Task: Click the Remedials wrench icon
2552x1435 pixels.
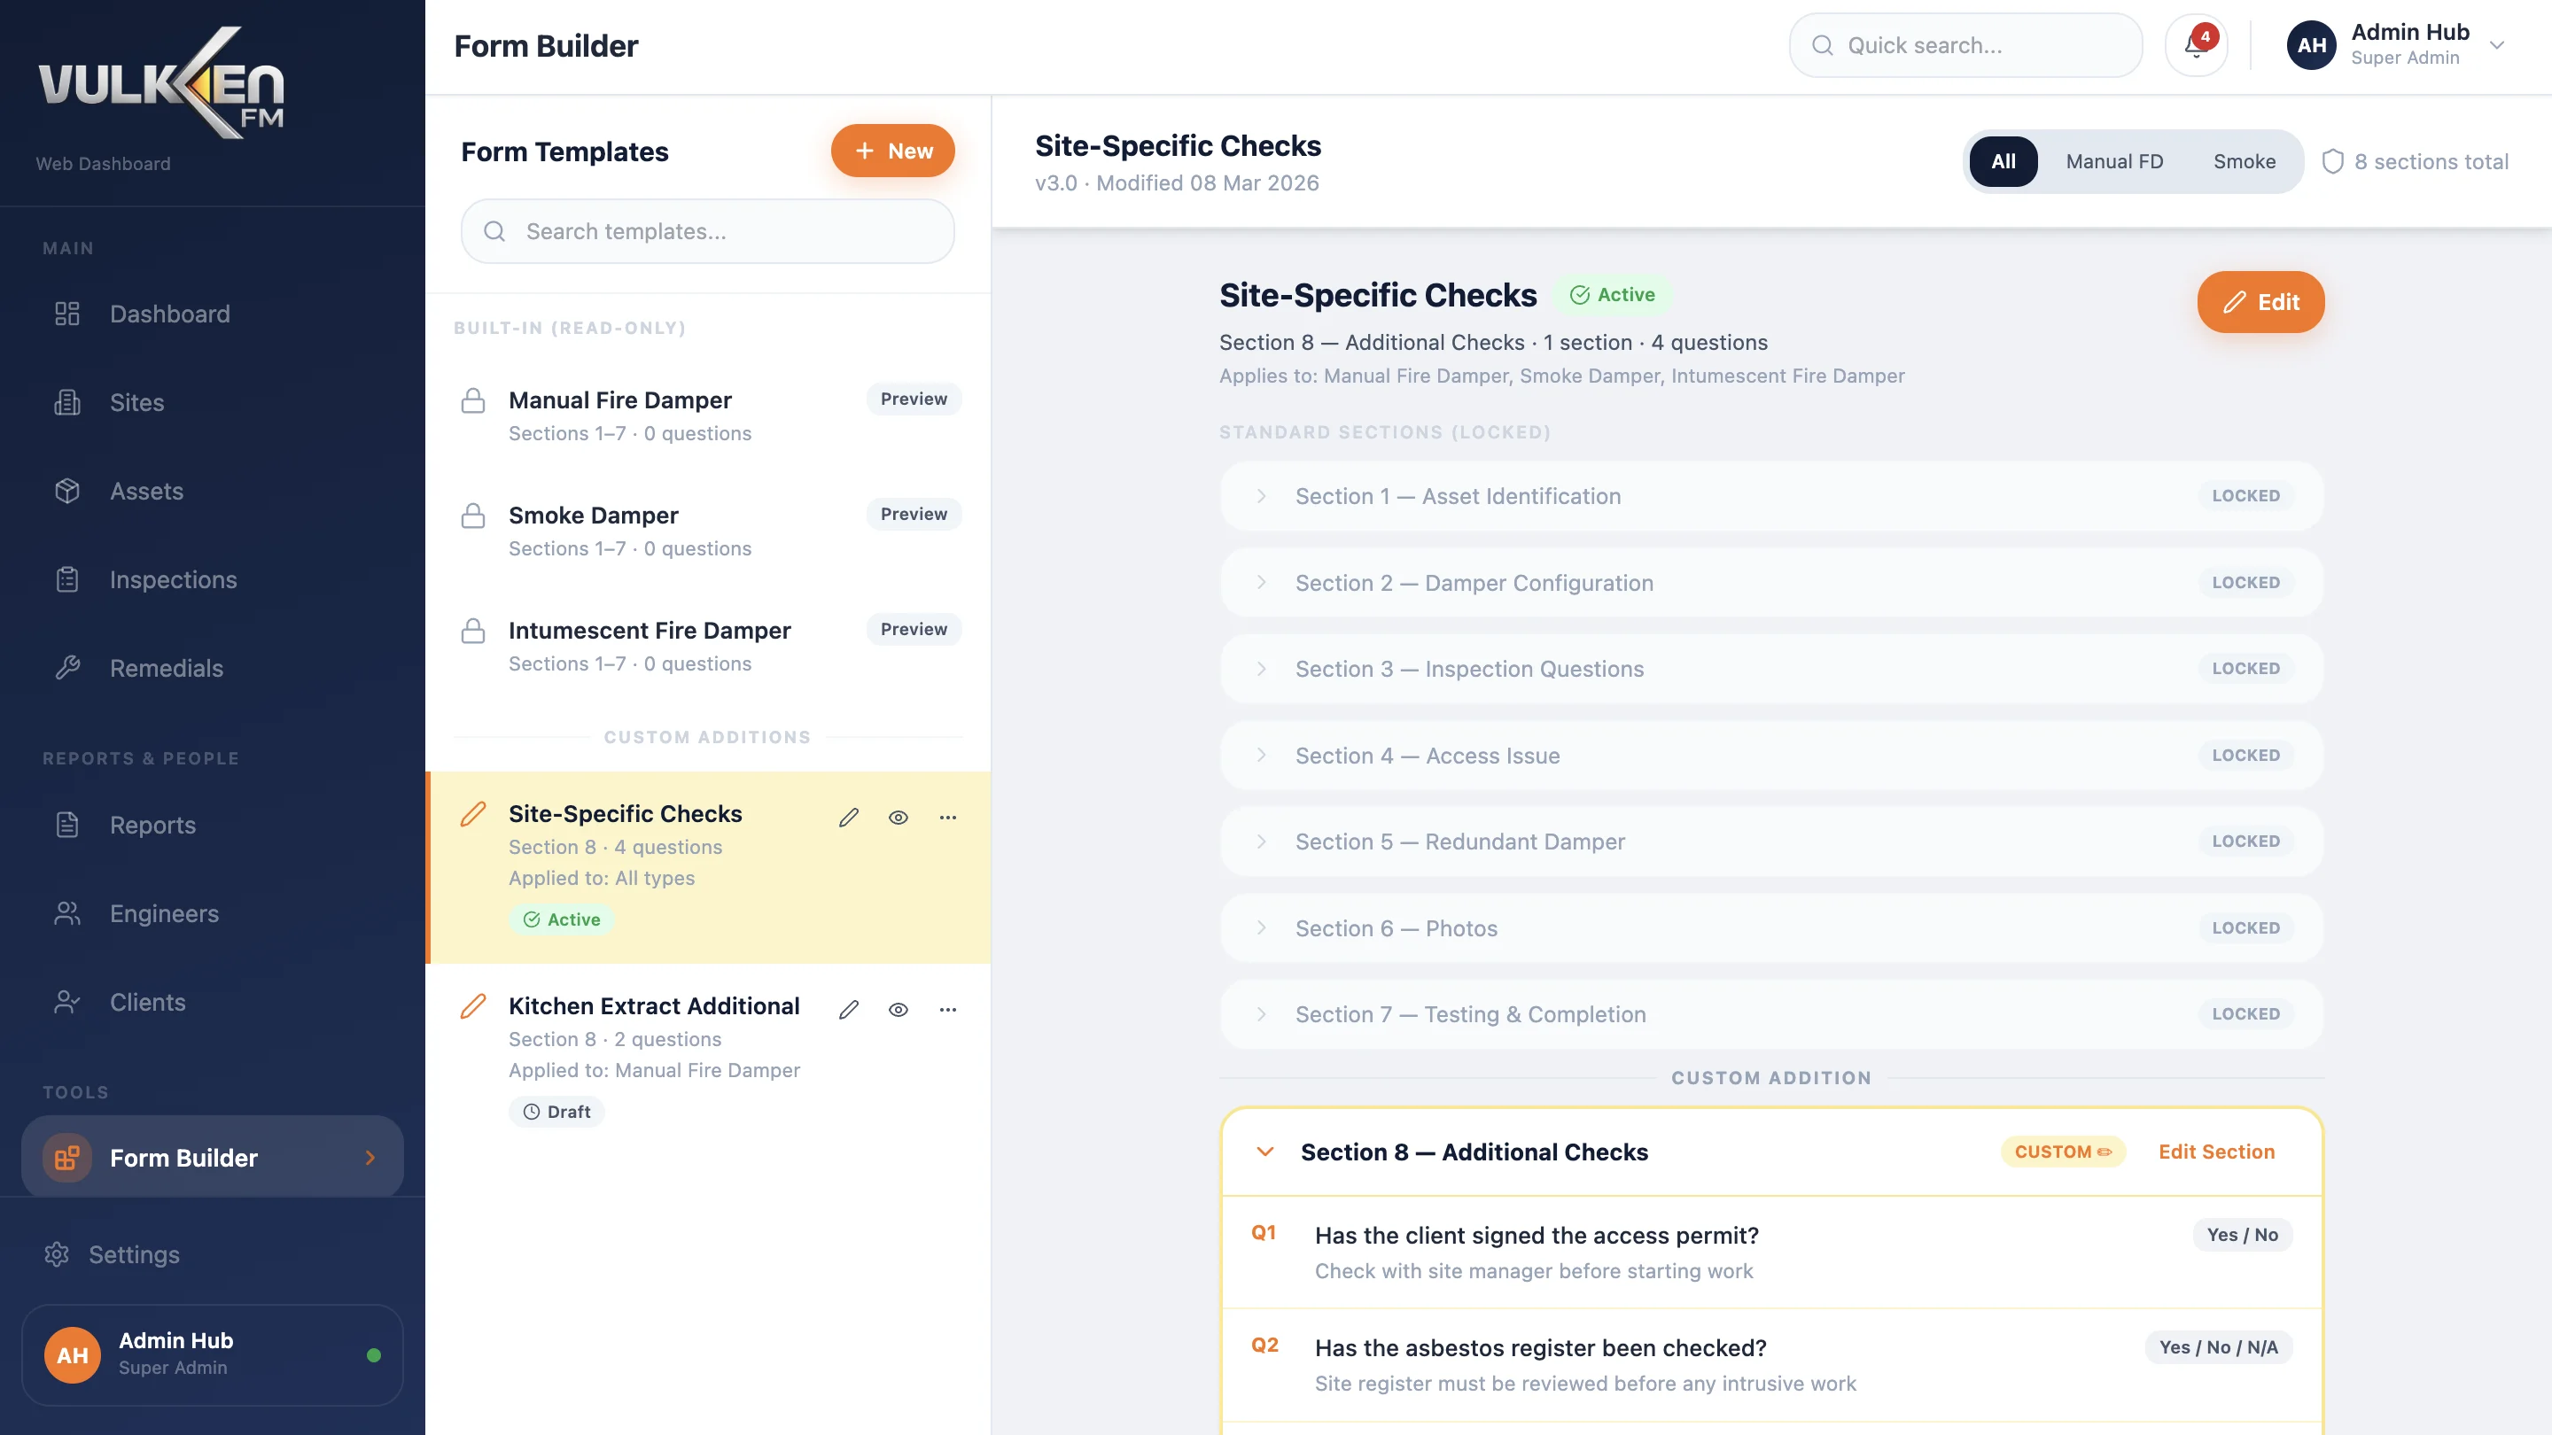Action: click(67, 668)
